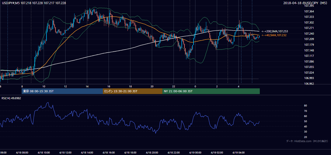Click price axis value 107.271
Image resolution: width=331 pixels, height=155 pixels.
pyautogui.click(x=309, y=28)
